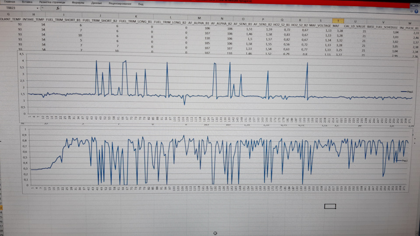Select the lower chart's Ряд1 legend entry
The height and width of the screenshot is (236, 420).
pos(402,160)
